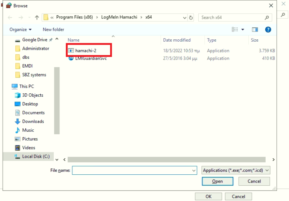This screenshot has width=289, height=201.
Task: Open the Organize menu
Action: pos(21,30)
